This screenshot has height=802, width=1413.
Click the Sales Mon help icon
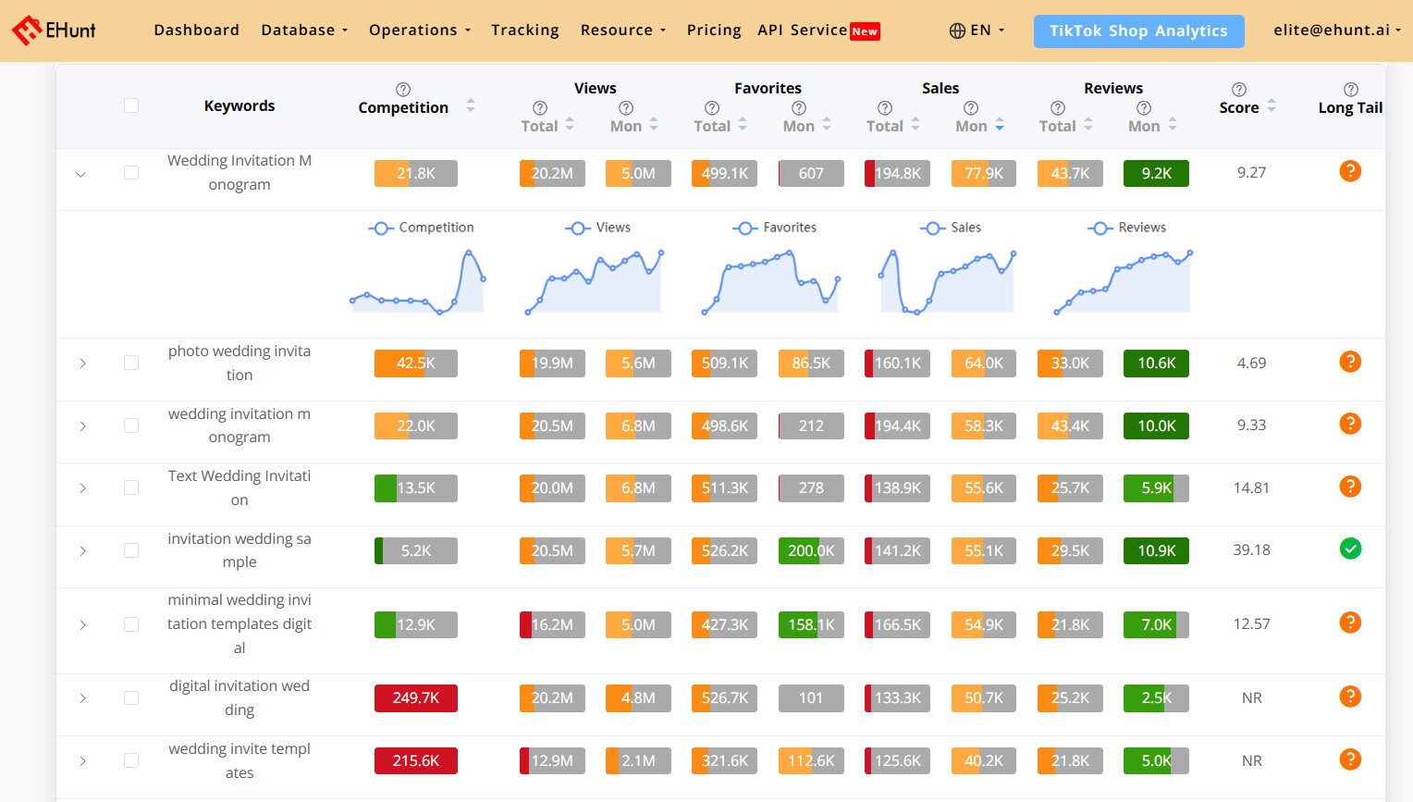971,108
